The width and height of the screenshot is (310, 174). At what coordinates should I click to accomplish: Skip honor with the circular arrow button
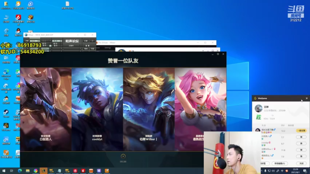[123, 156]
